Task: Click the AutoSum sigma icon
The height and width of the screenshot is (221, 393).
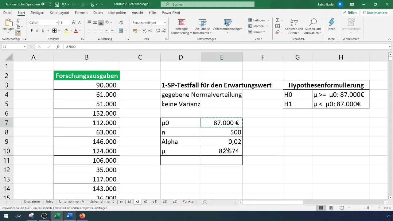Action: [278, 20]
